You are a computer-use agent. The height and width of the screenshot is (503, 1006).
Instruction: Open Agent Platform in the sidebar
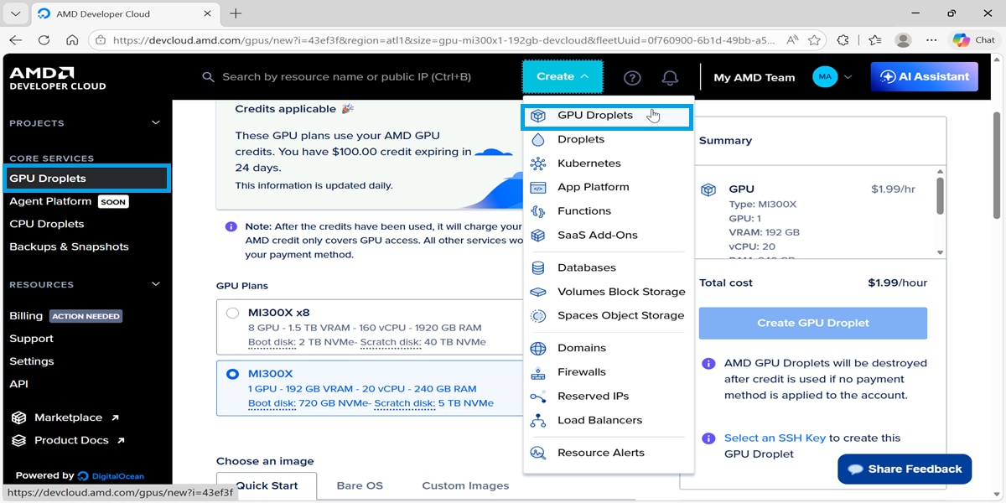[x=50, y=201]
